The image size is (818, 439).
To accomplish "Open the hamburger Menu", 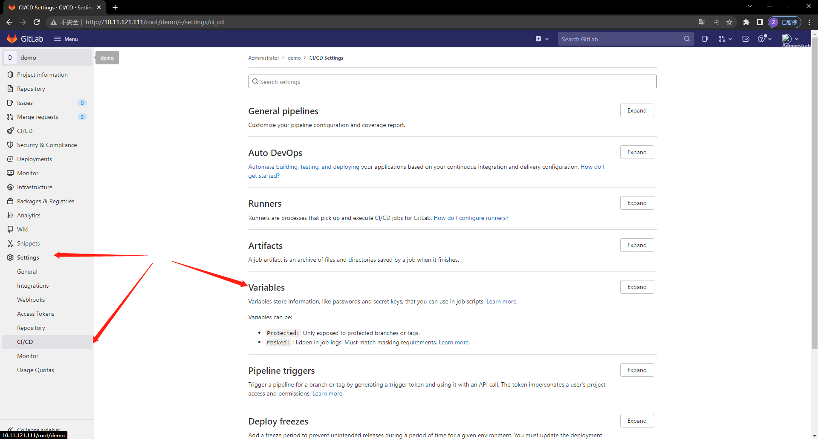I will pos(66,39).
